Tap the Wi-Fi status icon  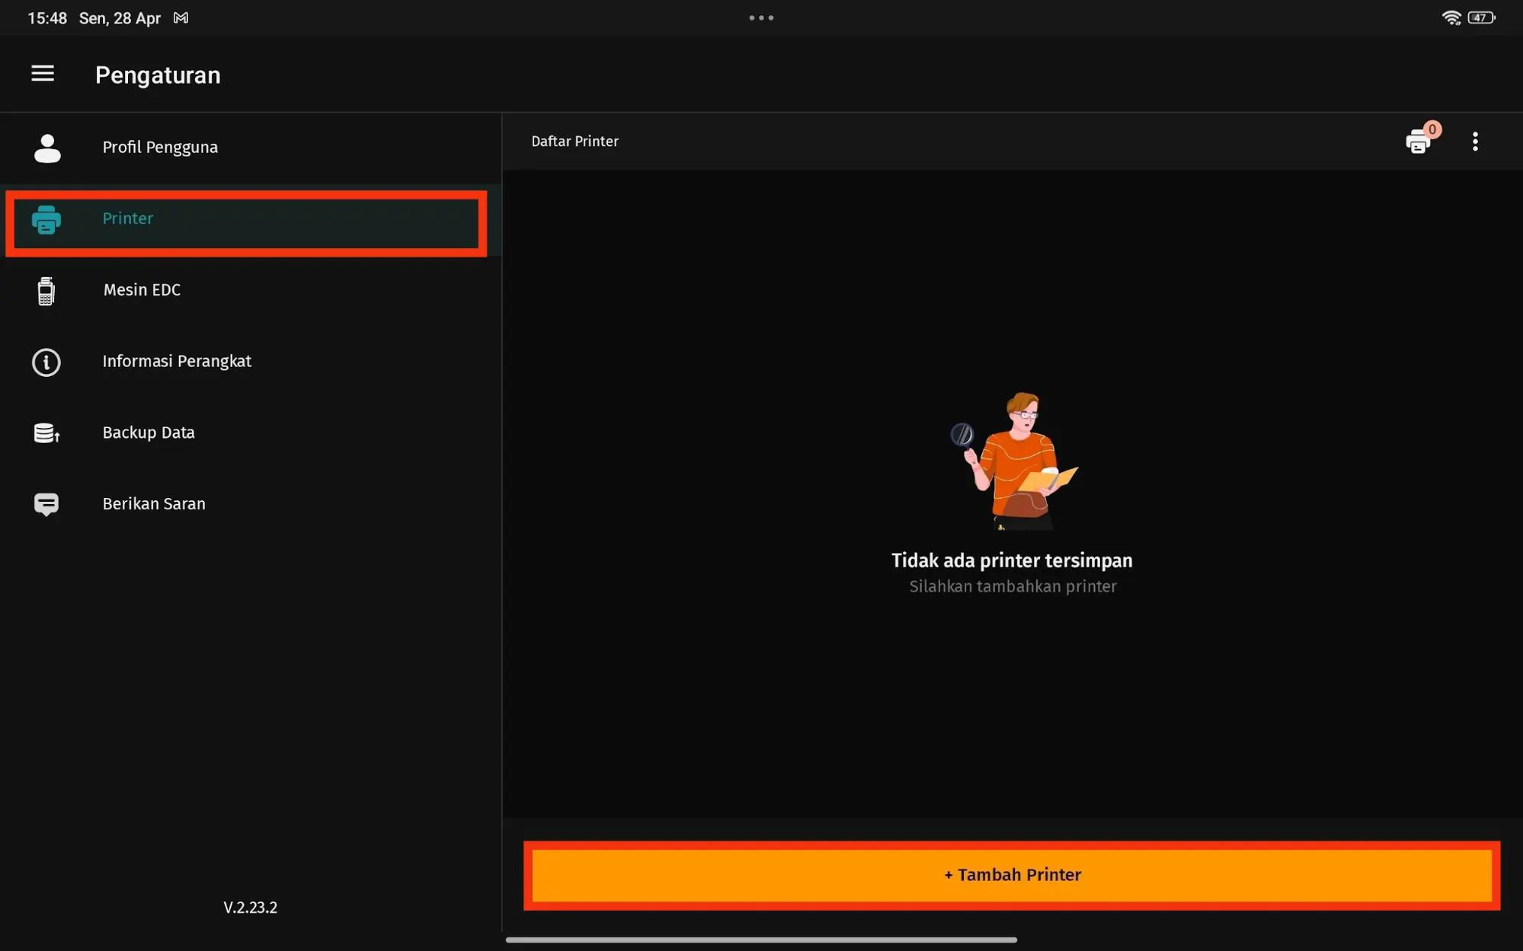click(1451, 18)
